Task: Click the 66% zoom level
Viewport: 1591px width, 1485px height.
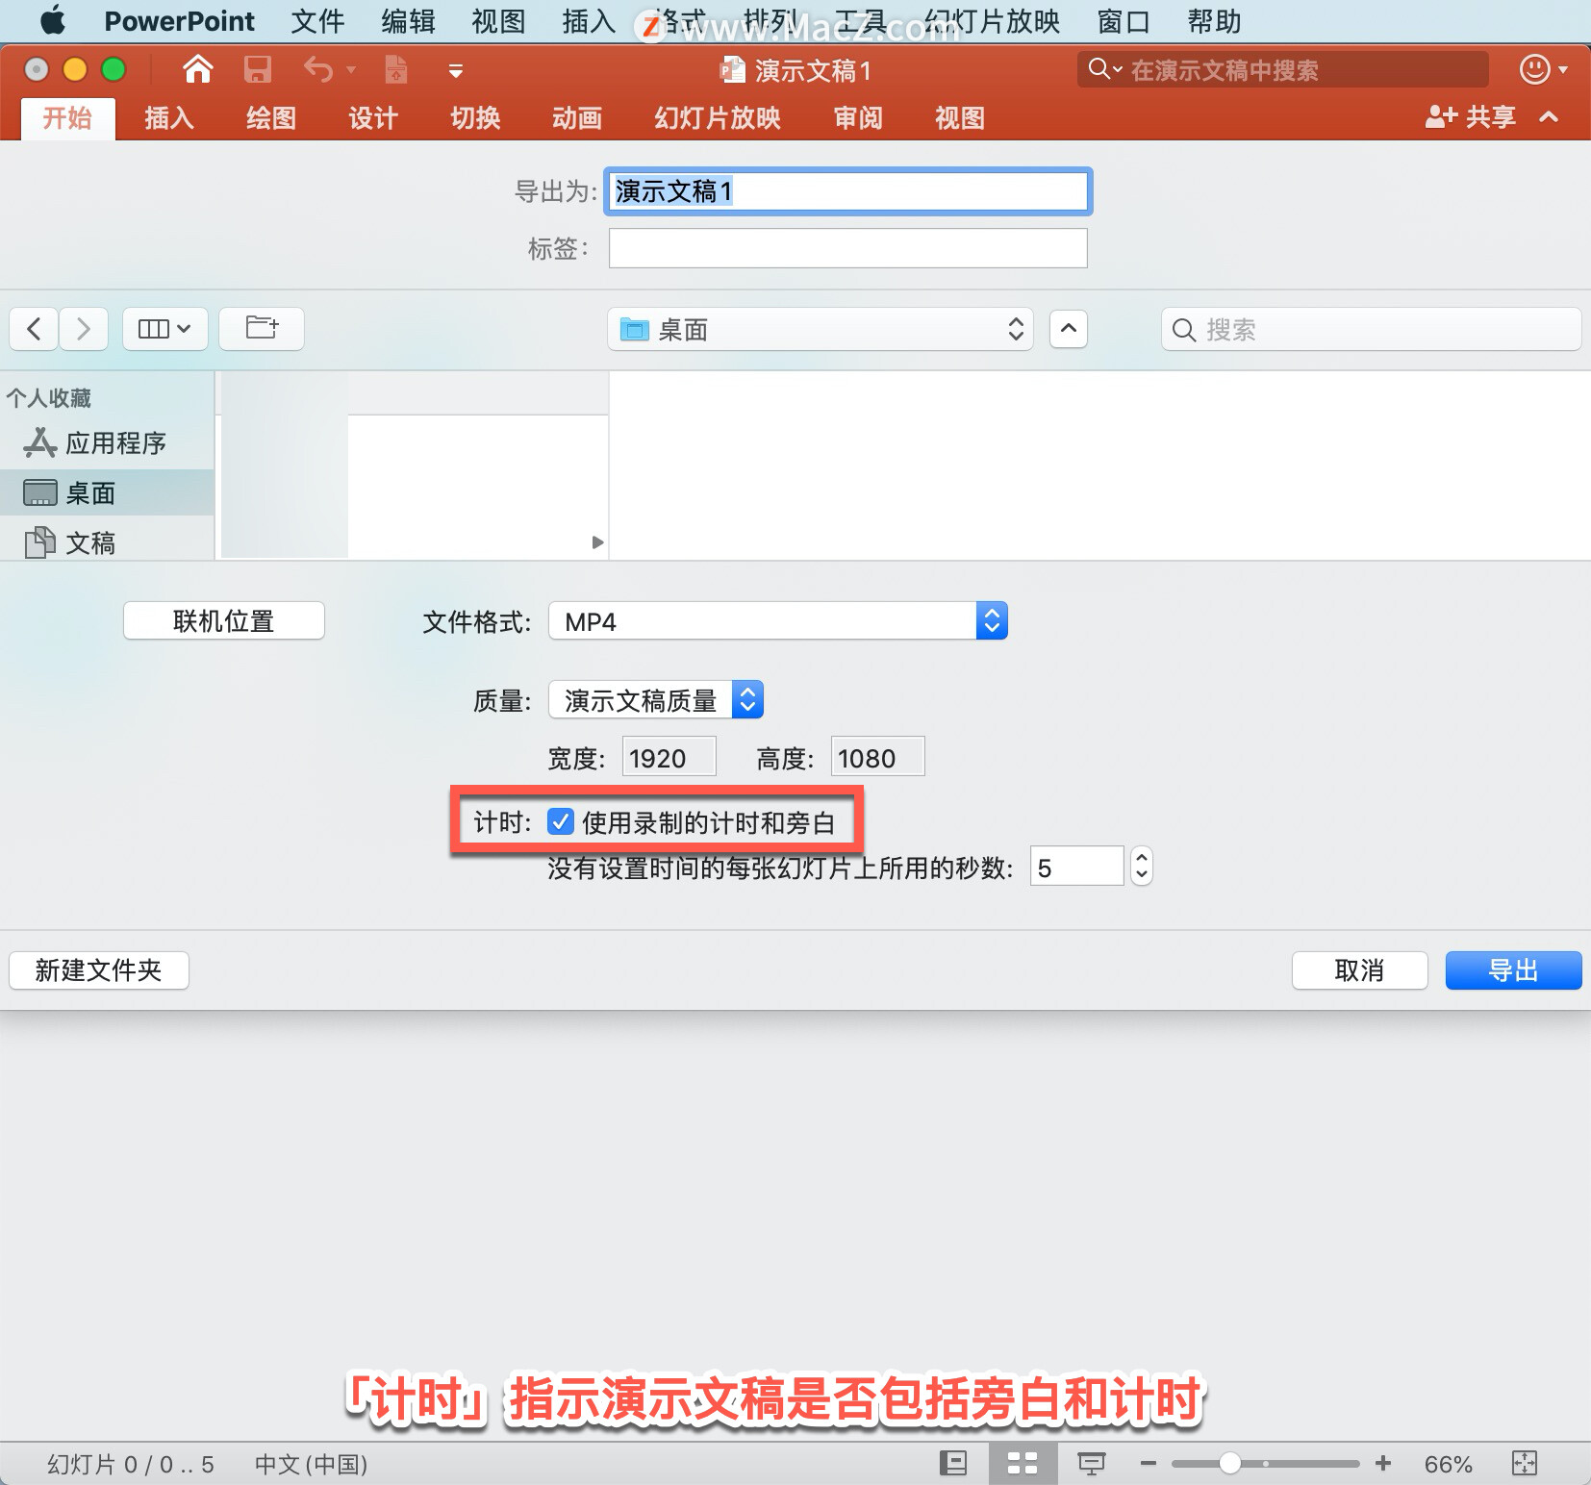Action: coord(1448,1464)
